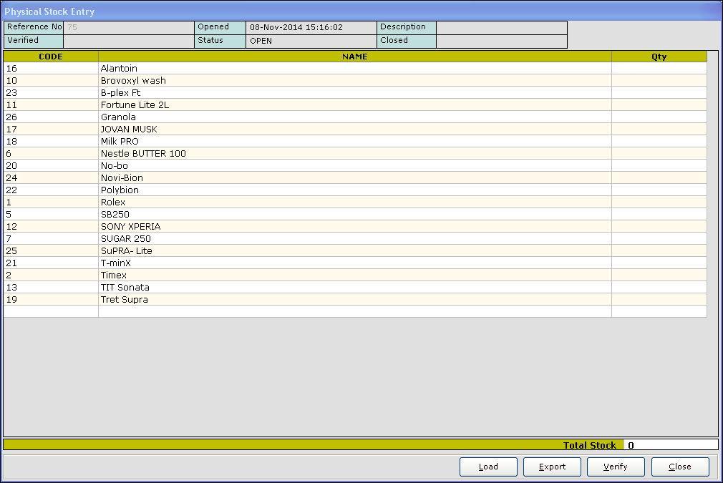This screenshot has height=483, width=723.
Task: Click the Qty cell for SONY XPERIA
Action: pos(659,226)
